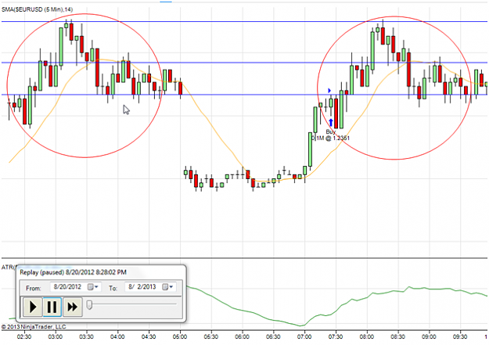Click the Fast Forward replay button
Viewport: 489px width, 345px height.
[72, 307]
